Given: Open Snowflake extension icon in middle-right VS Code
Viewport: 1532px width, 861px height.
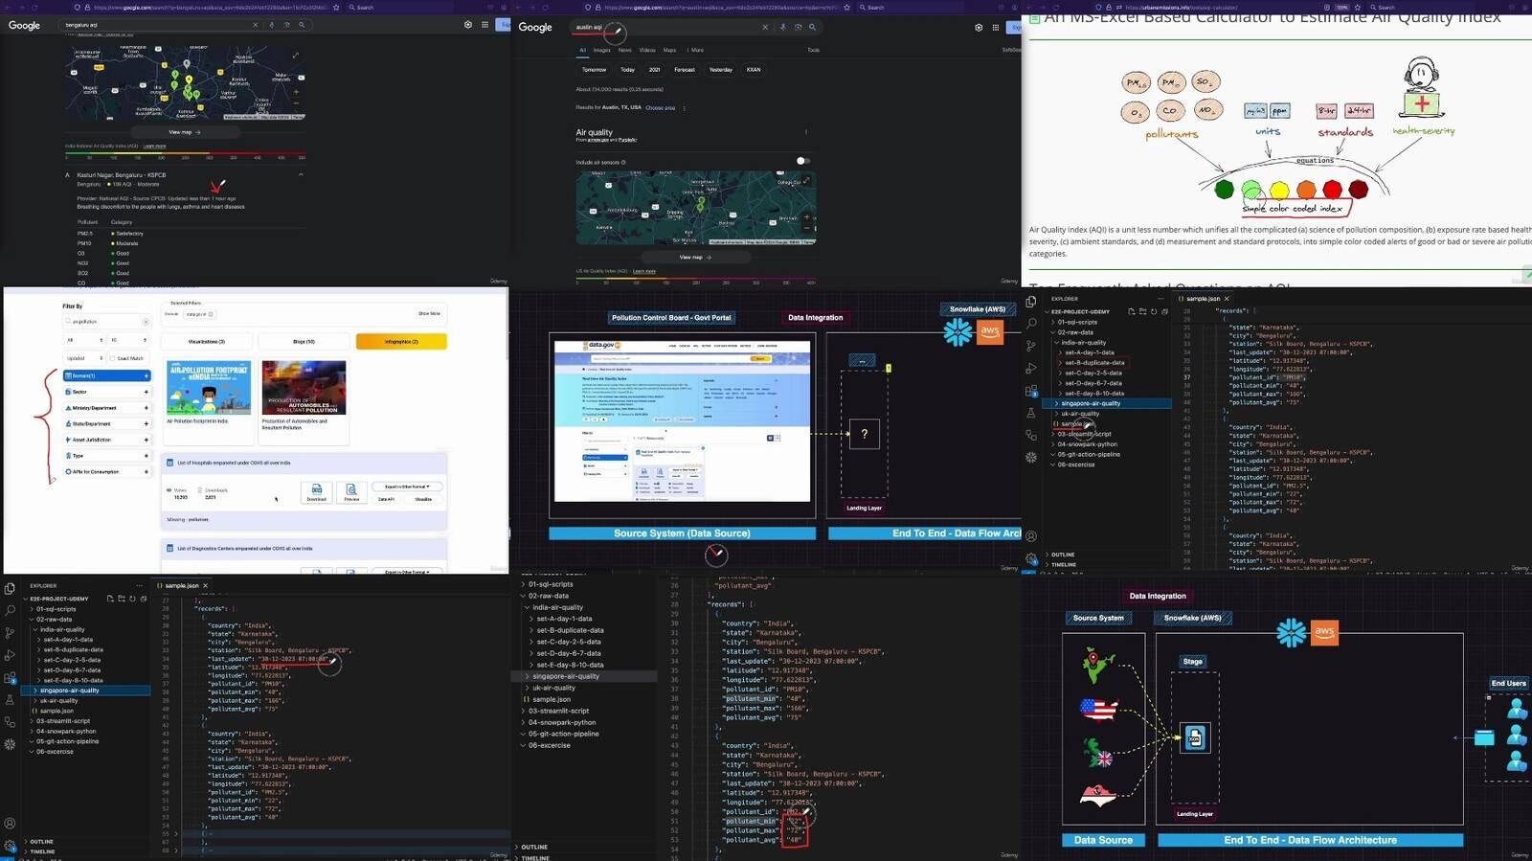Looking at the screenshot, I should point(1030,457).
